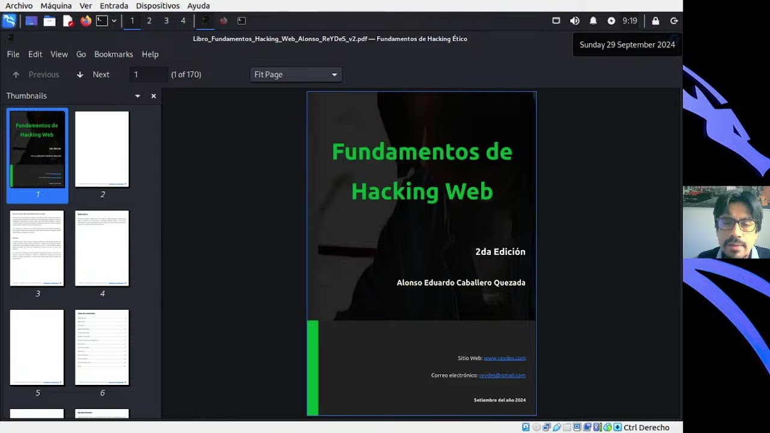Click the reydes@gmail.com email link
The width and height of the screenshot is (770, 433).
pos(502,375)
